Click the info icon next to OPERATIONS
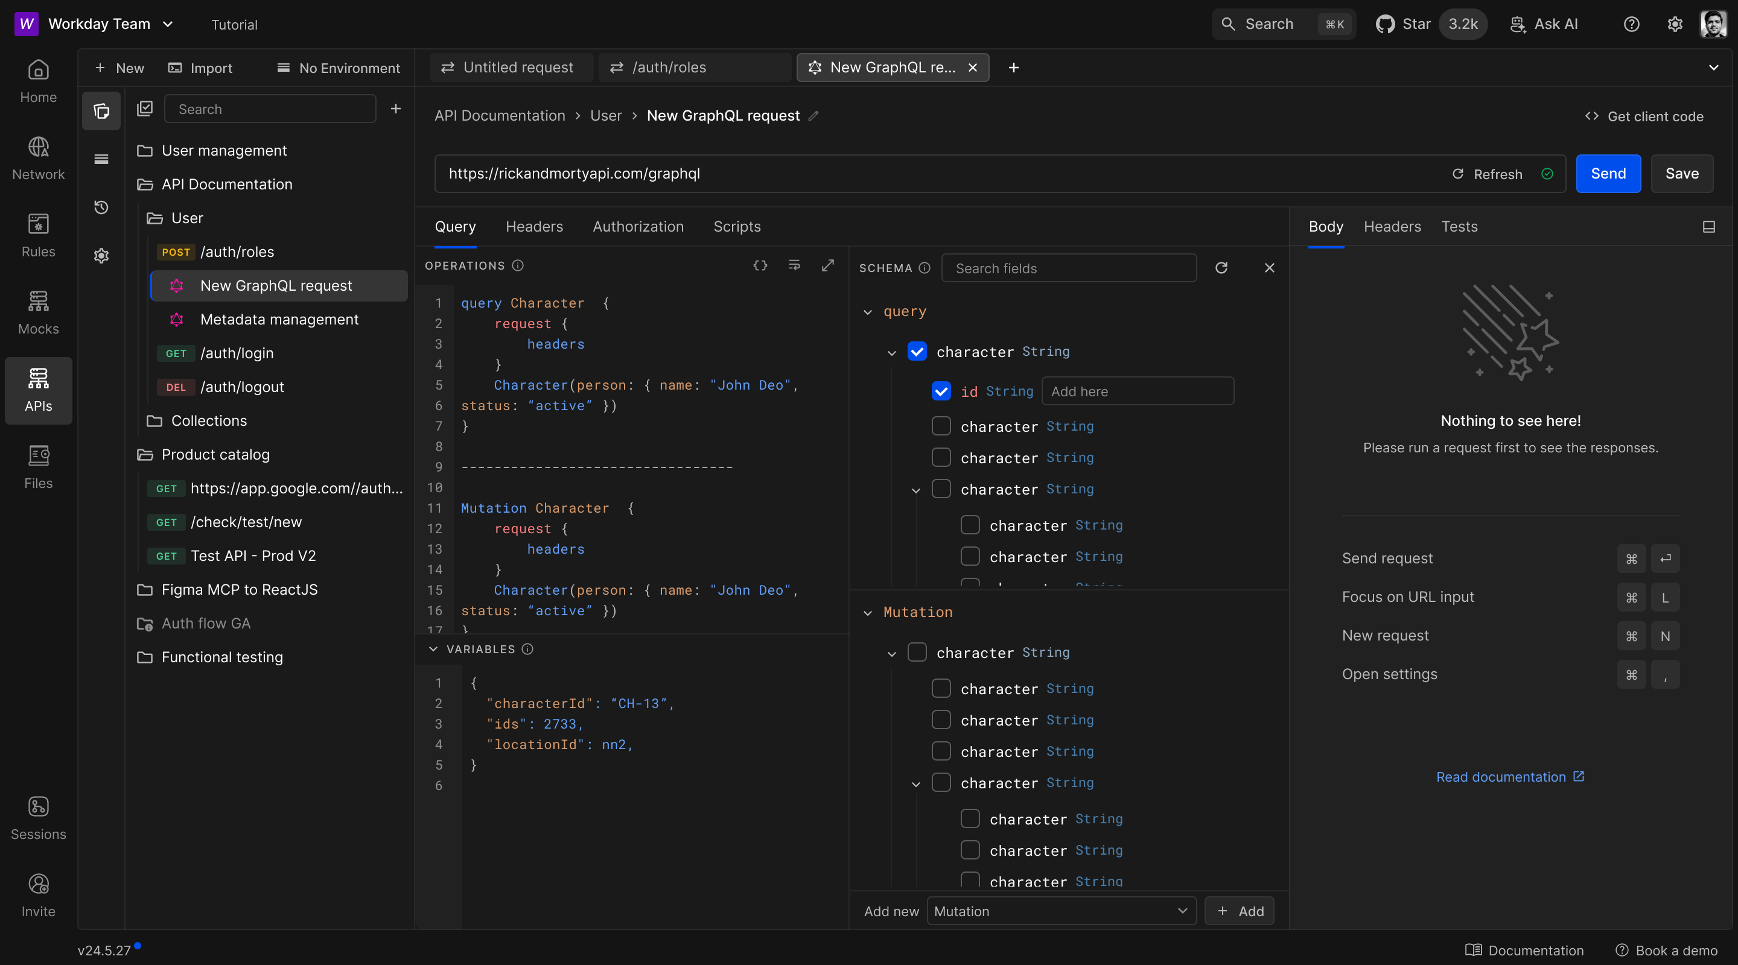Viewport: 1738px width, 965px height. (518, 265)
